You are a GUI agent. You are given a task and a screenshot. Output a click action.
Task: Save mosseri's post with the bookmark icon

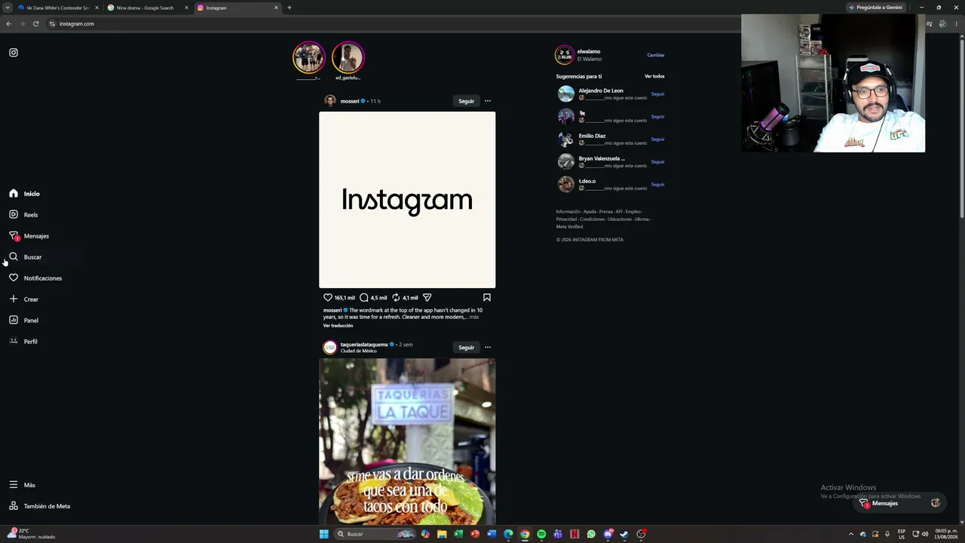[x=487, y=297]
